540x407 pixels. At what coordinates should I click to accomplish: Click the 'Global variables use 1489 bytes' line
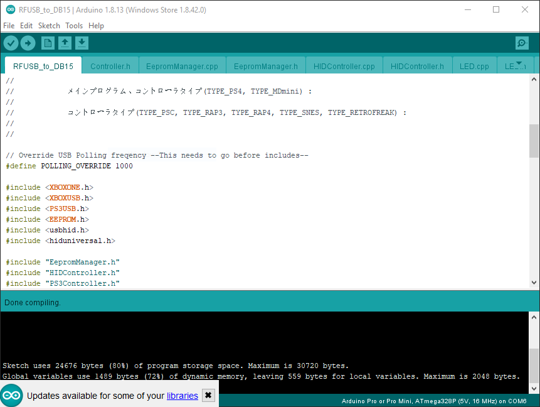pyautogui.click(x=261, y=376)
